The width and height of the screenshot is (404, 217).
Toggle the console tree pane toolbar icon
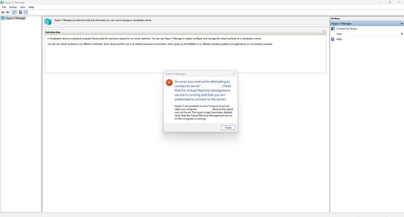pos(15,12)
